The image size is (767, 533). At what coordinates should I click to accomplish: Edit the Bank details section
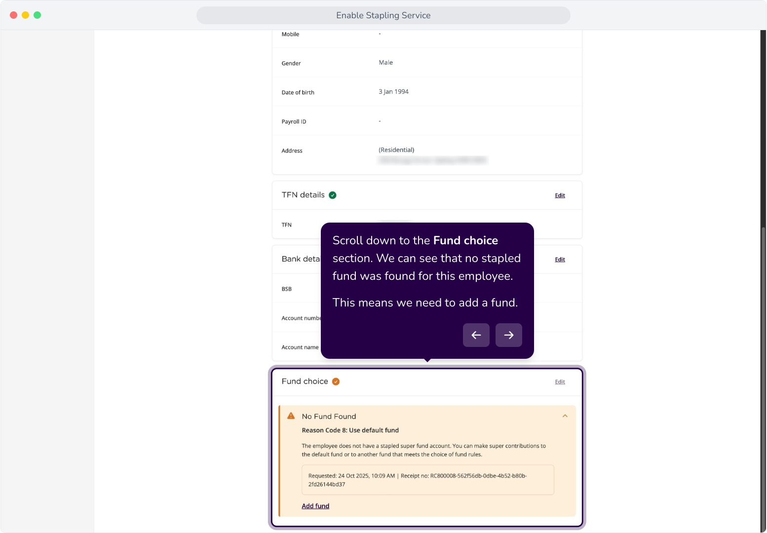click(560, 260)
